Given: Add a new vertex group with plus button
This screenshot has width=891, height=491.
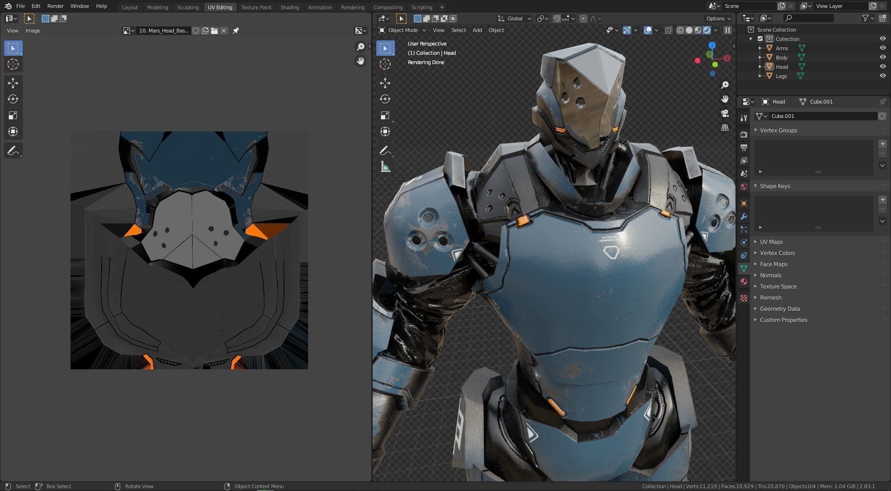Looking at the screenshot, I should tap(882, 144).
